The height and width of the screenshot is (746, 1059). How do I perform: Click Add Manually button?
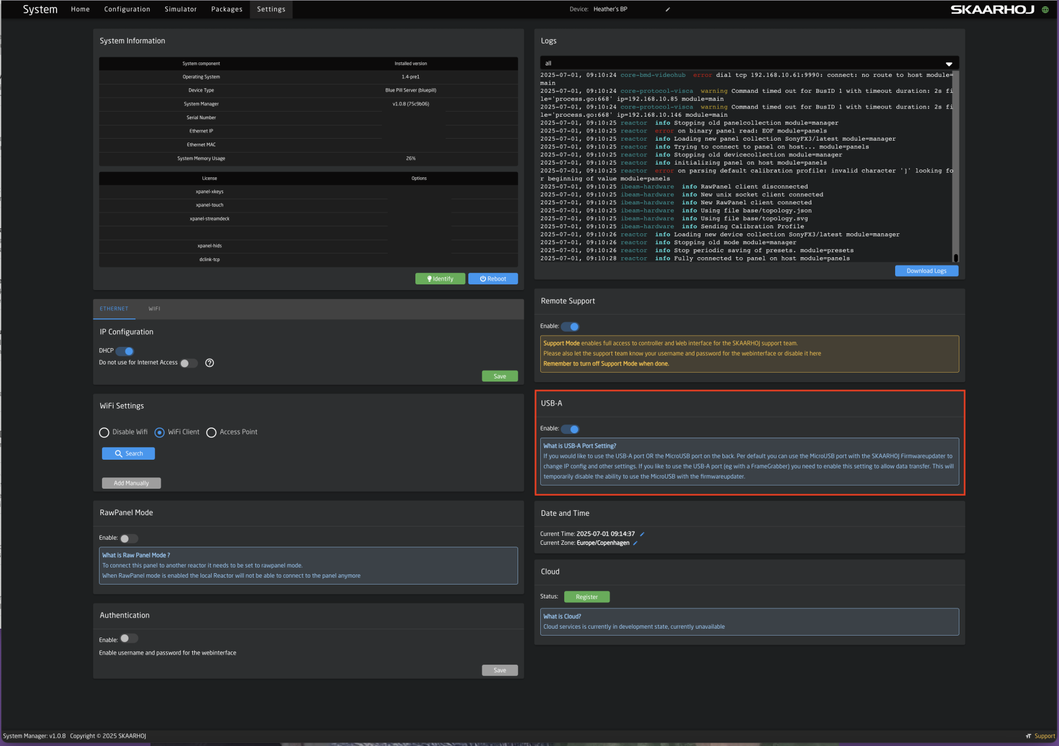[131, 483]
